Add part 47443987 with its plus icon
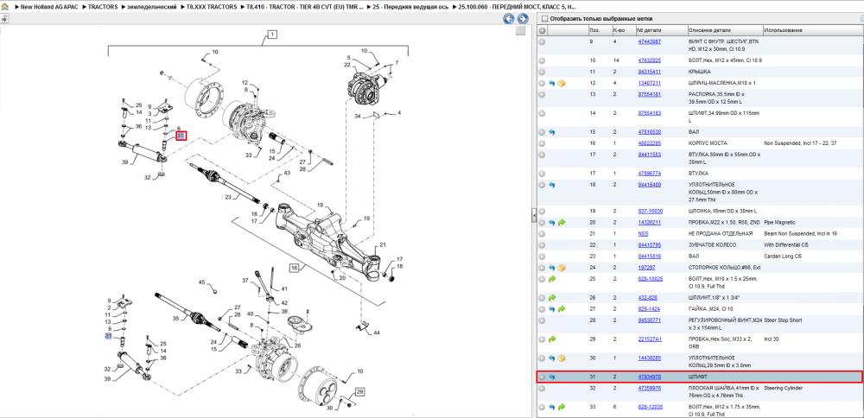864x418 pixels. (543, 41)
